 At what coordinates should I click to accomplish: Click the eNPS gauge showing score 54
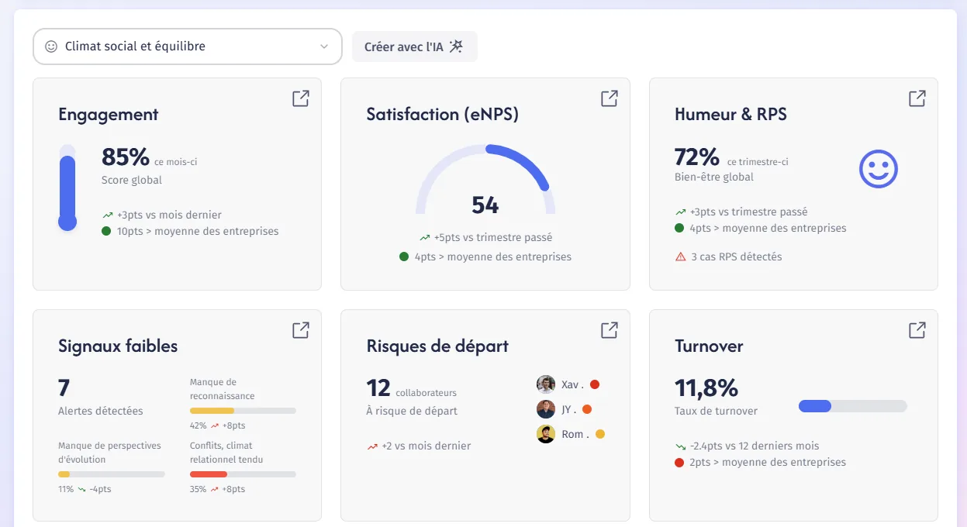pos(485,179)
